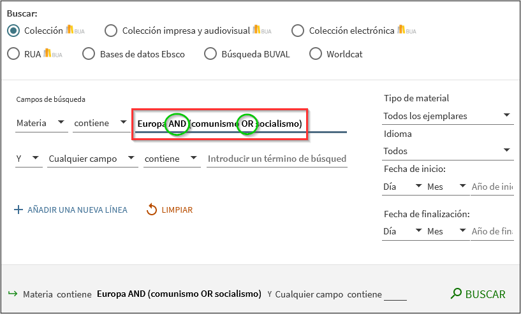This screenshot has height=314, width=521.
Task: Click the BUA icon beside Colección electrónica
Action: [406, 30]
